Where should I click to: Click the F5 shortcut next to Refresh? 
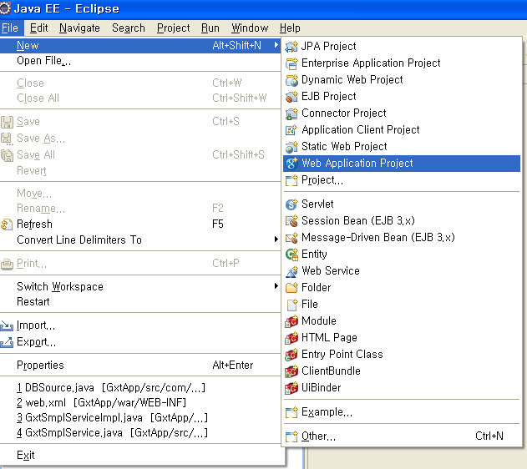click(x=218, y=224)
